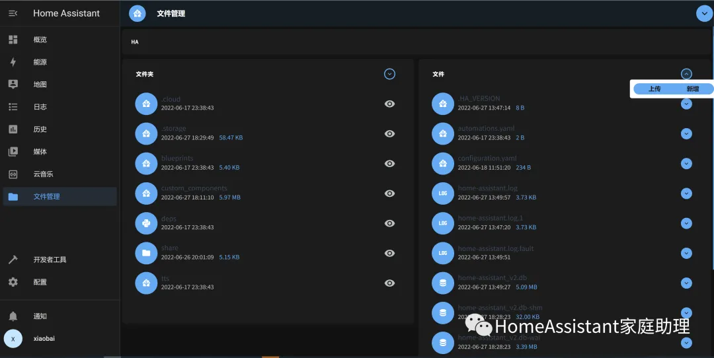Click the .storage folder icon

point(146,133)
